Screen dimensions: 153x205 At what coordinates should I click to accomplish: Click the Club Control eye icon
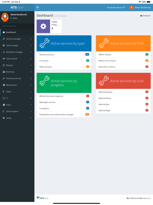(x=4, y=58)
